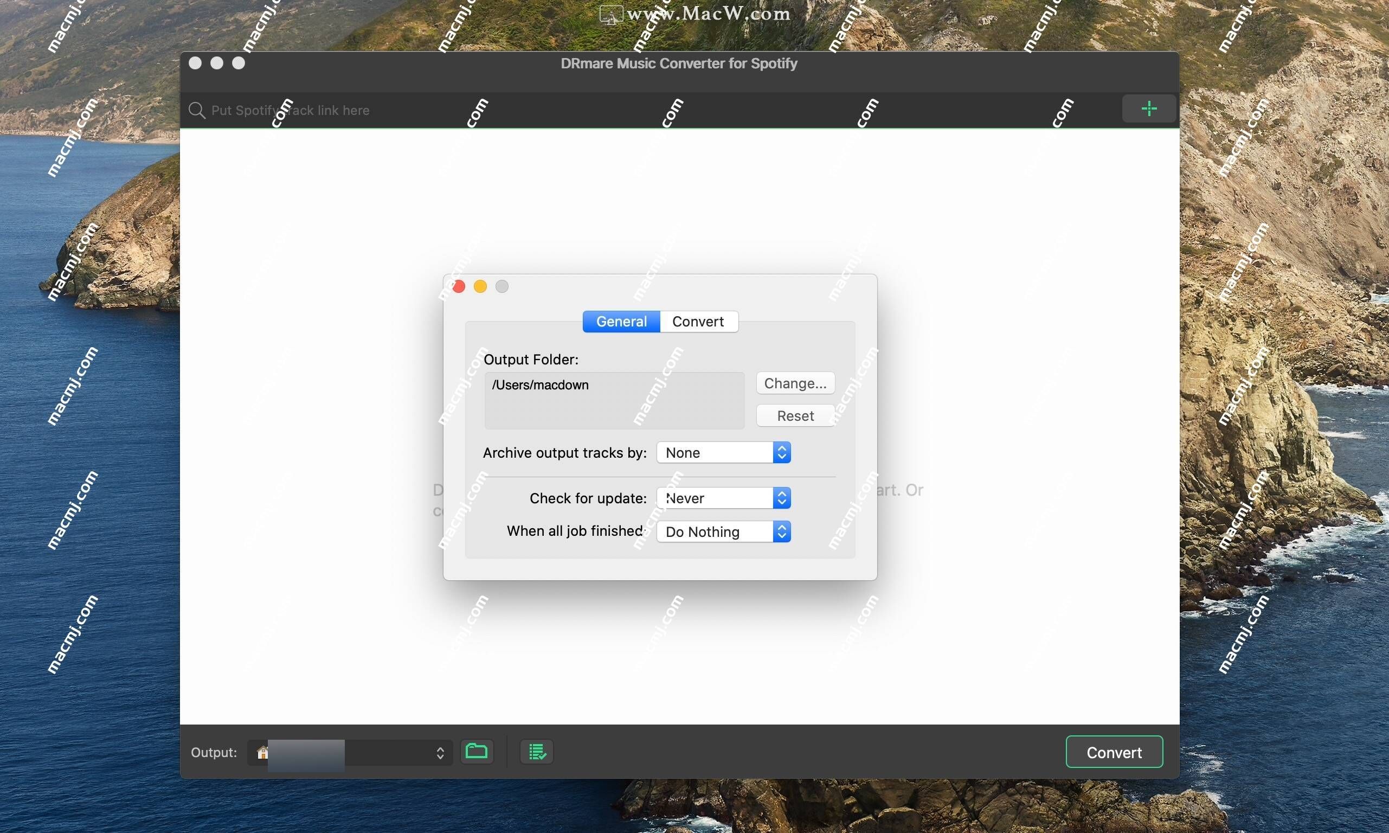Click the Archive output tracks by: label
This screenshot has height=833, width=1389.
[565, 453]
